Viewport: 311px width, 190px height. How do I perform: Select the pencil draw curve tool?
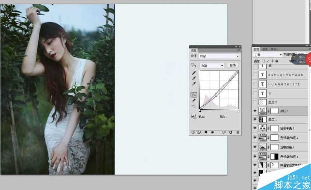194,100
